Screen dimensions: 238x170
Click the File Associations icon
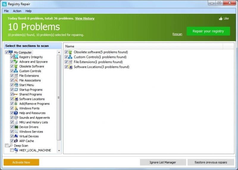(x=16, y=80)
